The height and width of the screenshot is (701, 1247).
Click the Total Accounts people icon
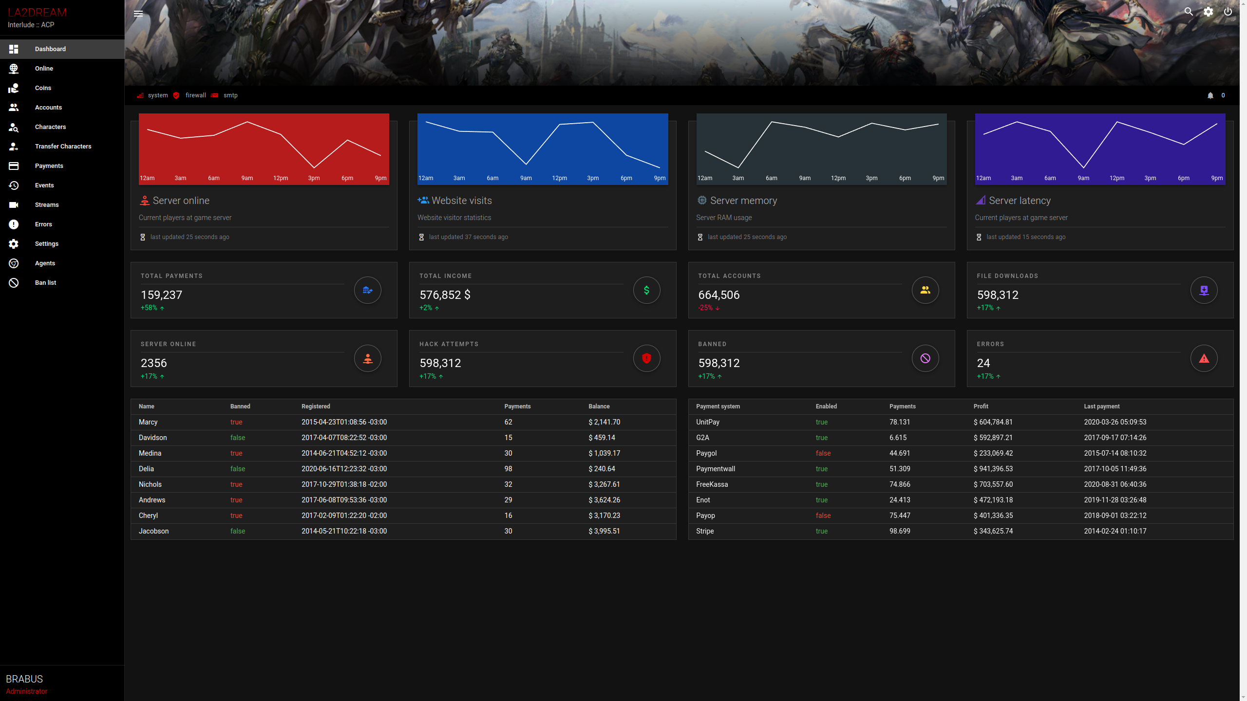[x=925, y=290]
